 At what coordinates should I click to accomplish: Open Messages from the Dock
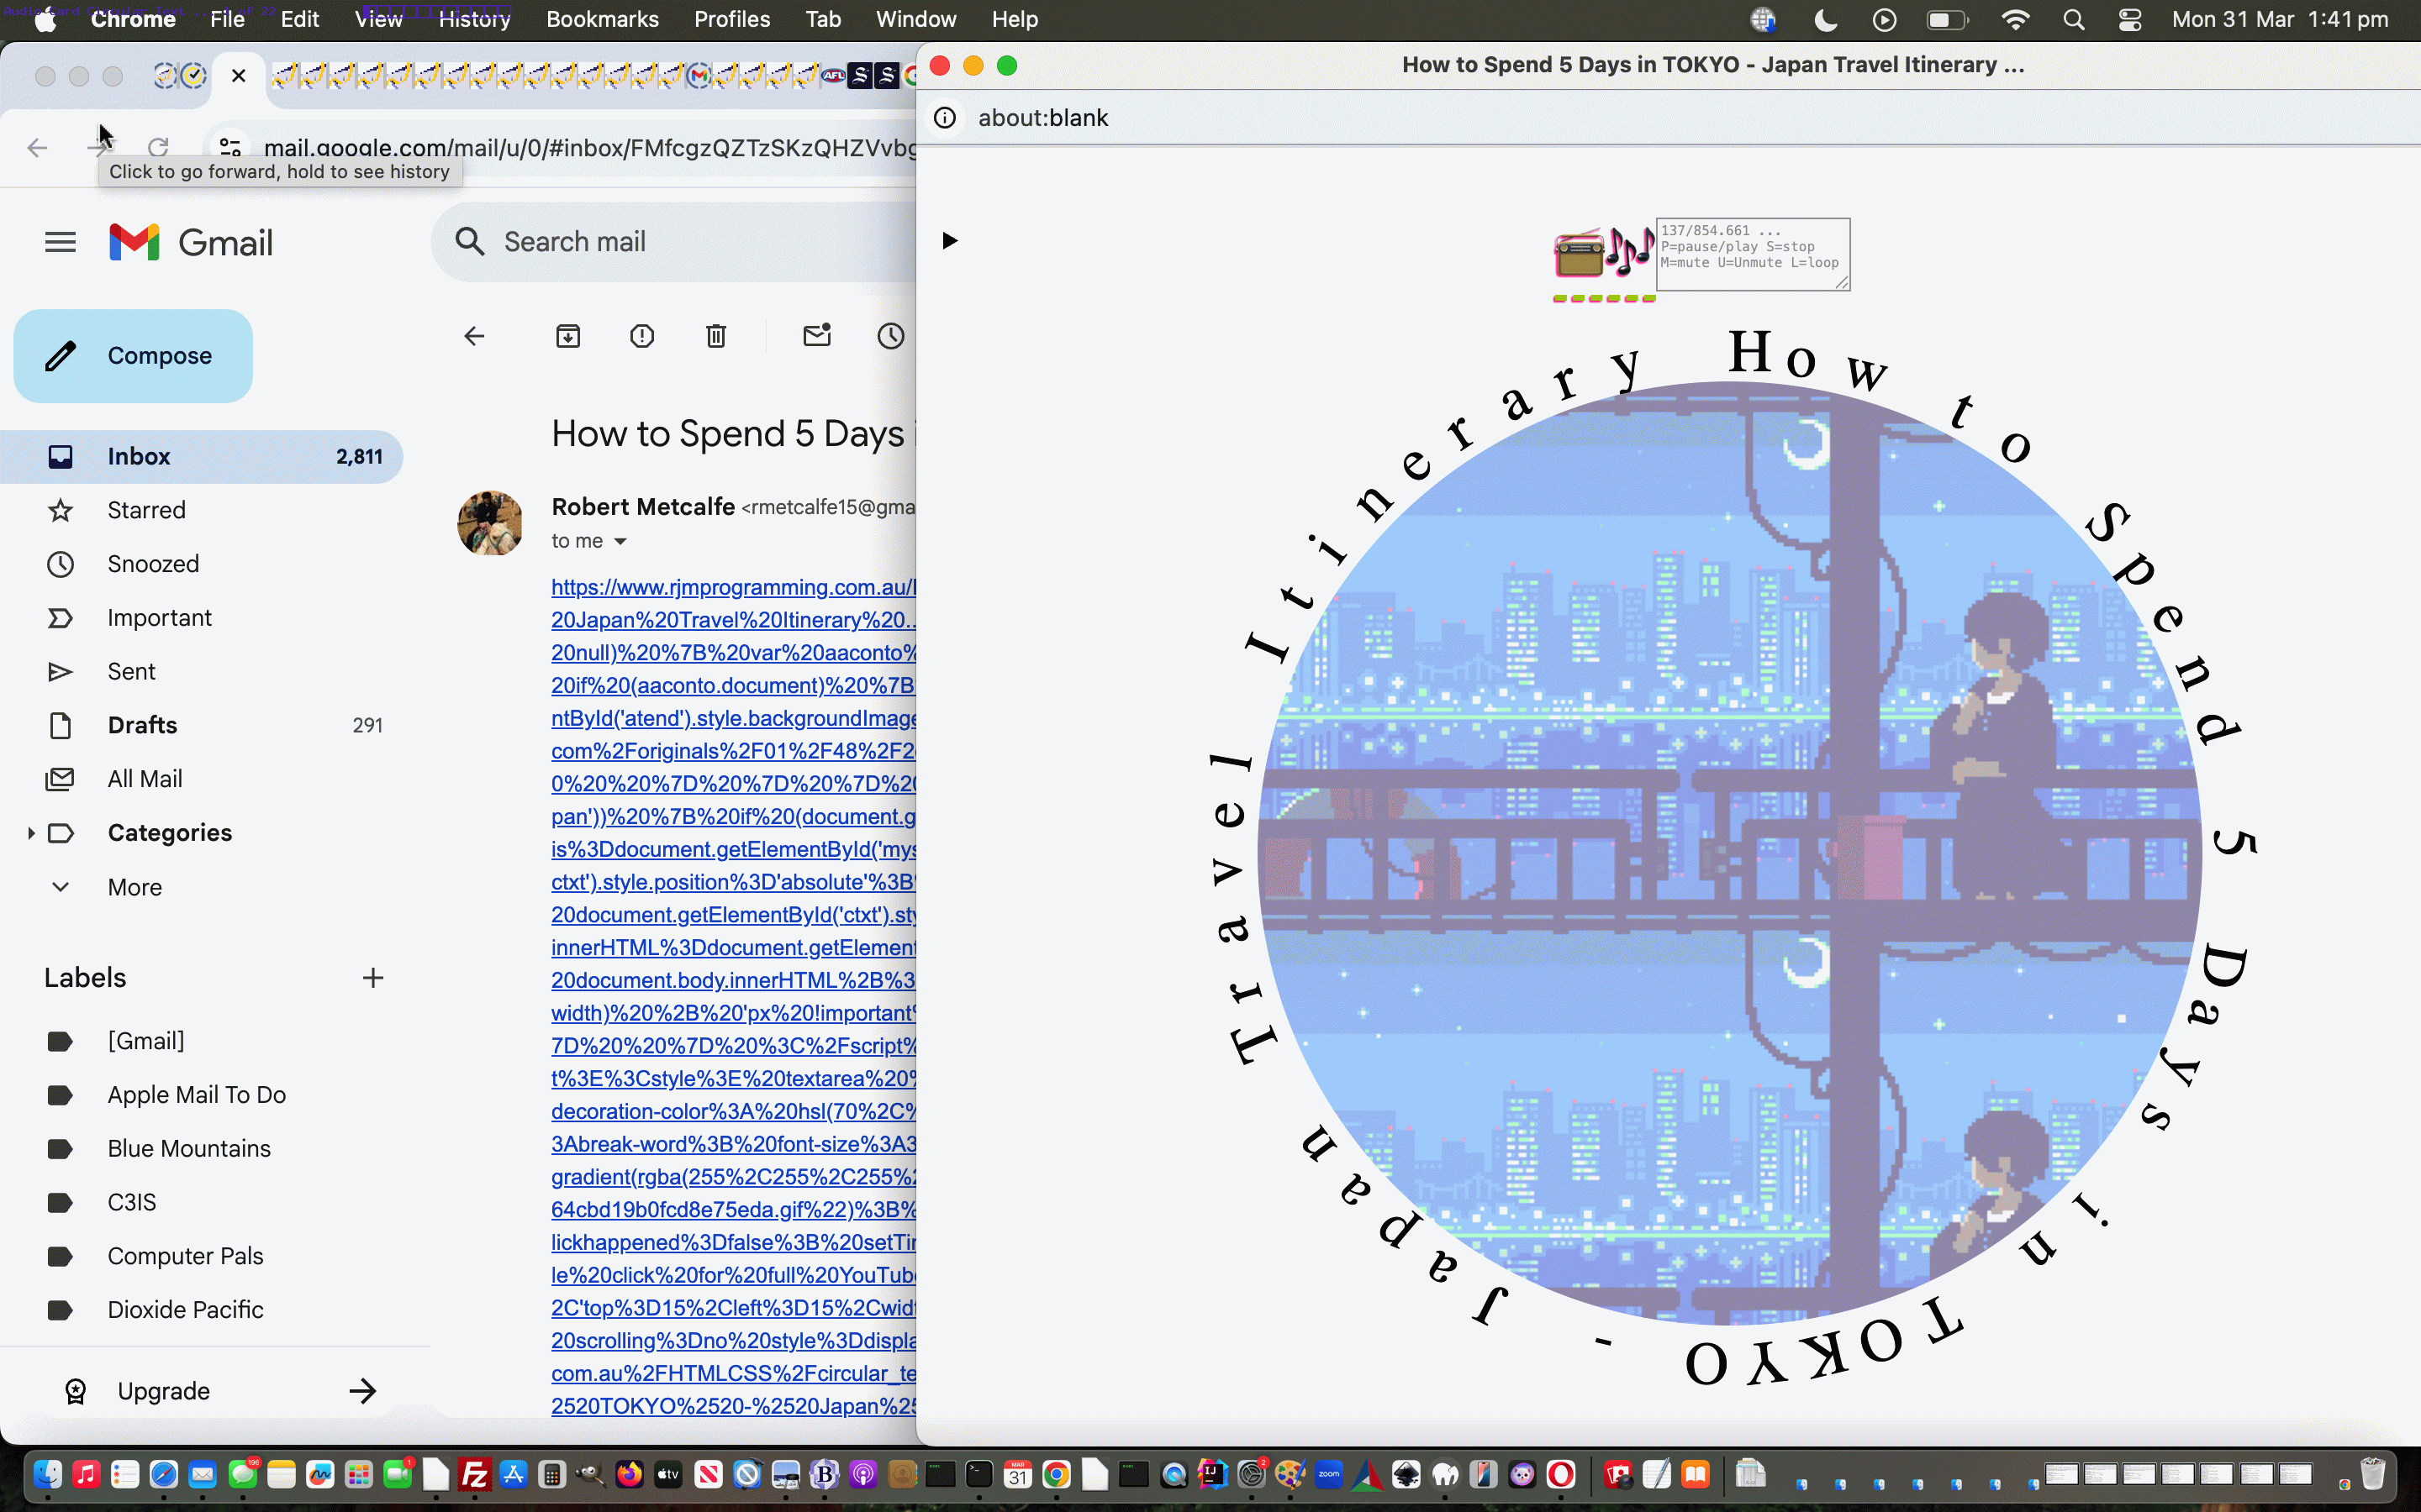tap(242, 1474)
